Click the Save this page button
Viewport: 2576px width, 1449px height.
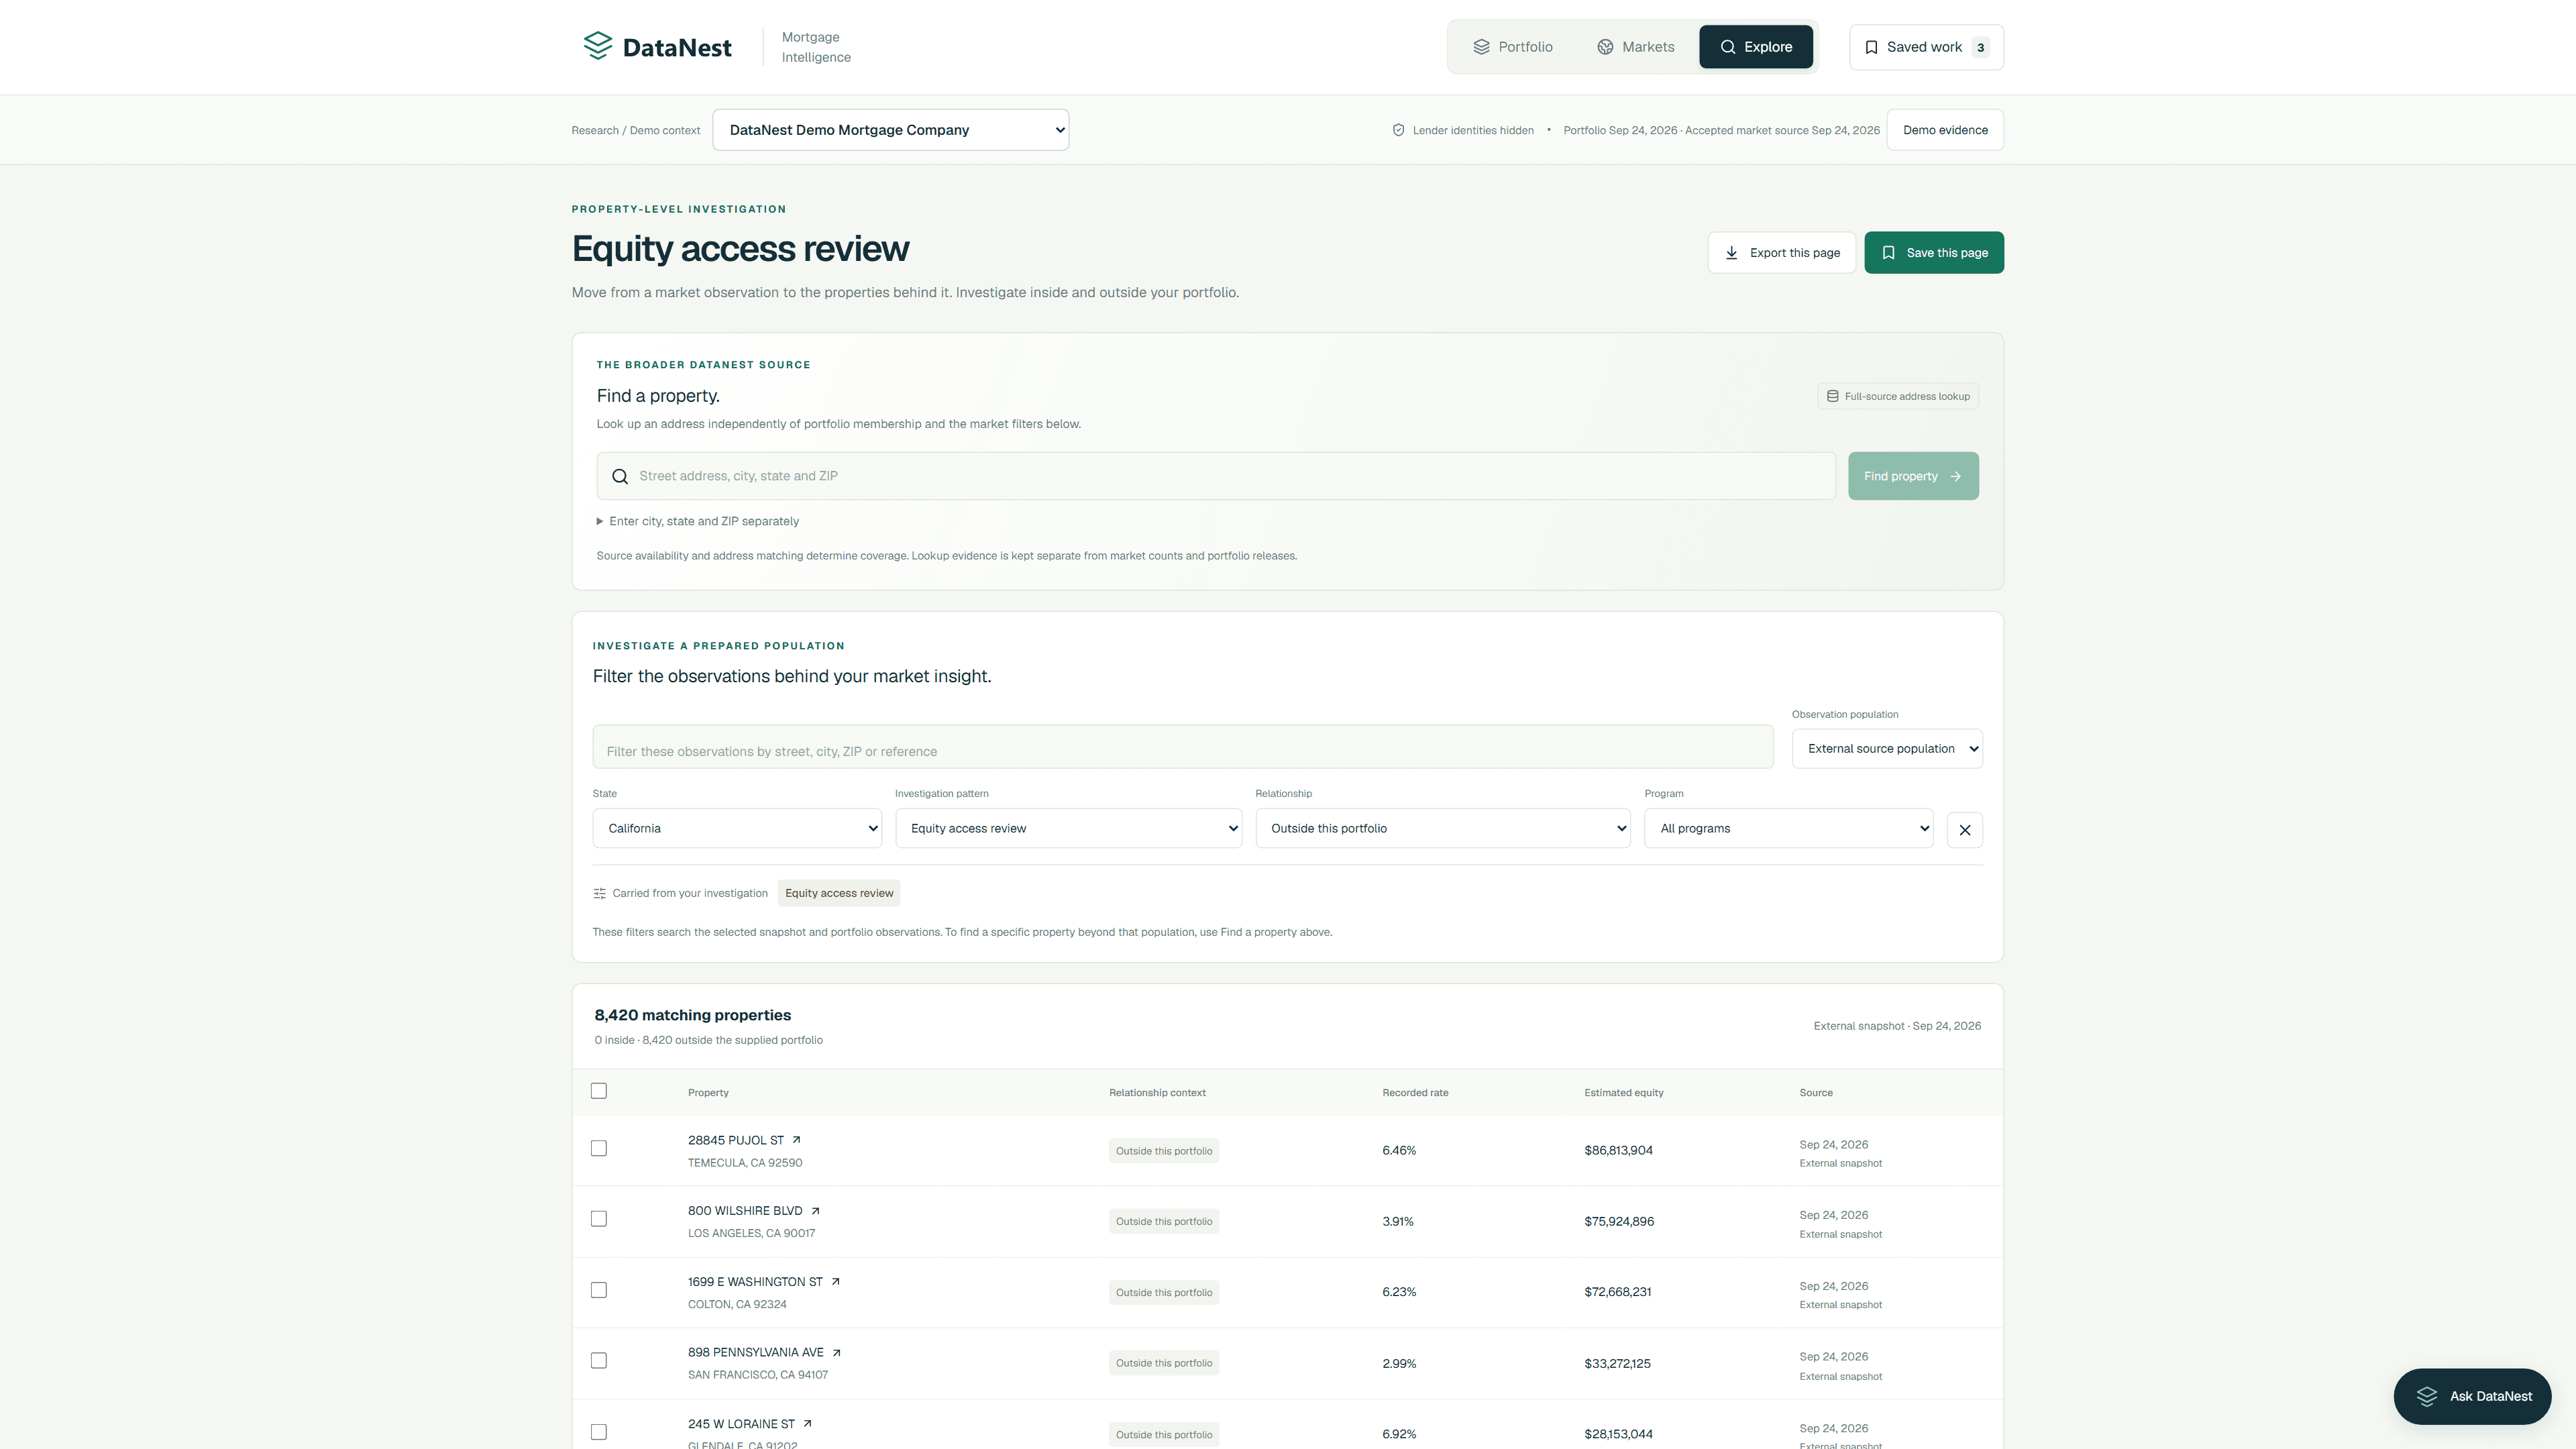tap(1933, 253)
